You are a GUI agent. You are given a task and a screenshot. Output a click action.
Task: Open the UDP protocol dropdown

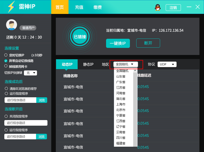167,64
